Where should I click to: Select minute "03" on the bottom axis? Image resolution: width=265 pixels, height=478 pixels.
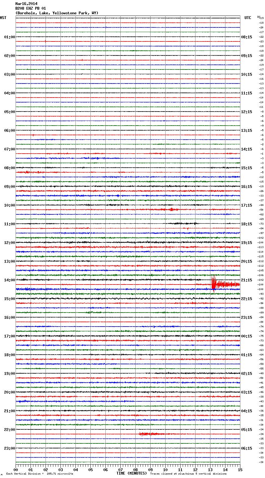(x=61, y=470)
